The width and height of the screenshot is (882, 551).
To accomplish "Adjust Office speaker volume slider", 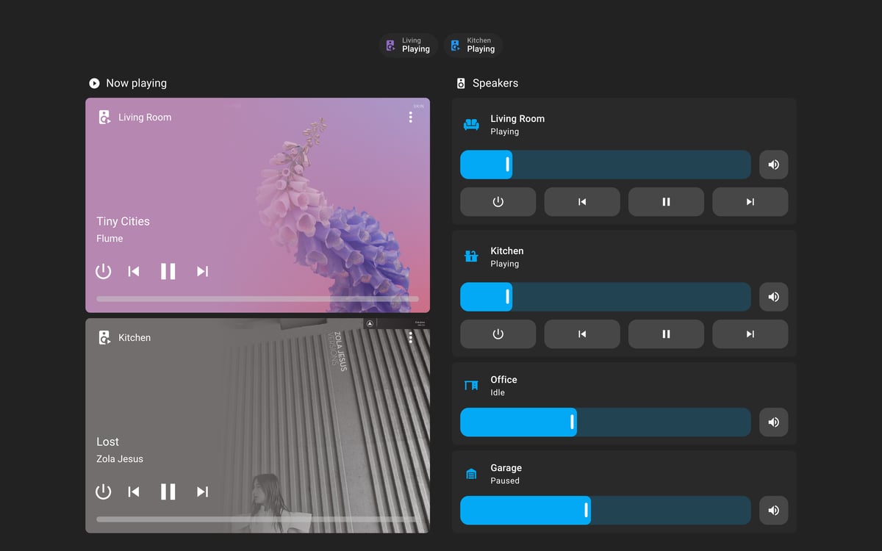I will tap(606, 422).
